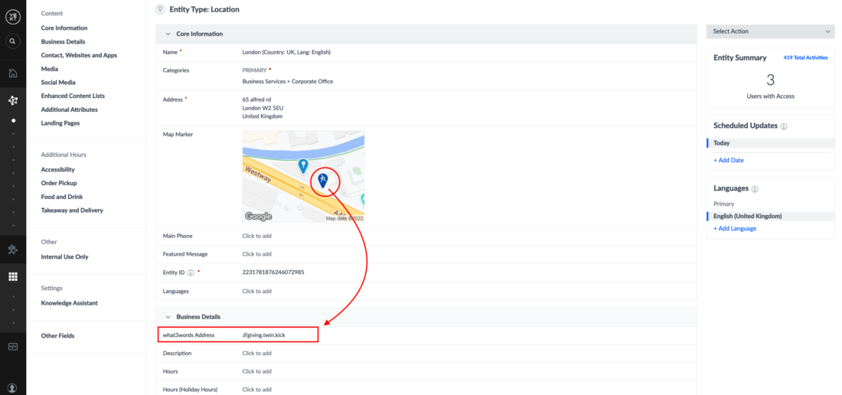This screenshot has height=395, width=842.
Task: Open Order Pickup section
Action: (x=59, y=183)
